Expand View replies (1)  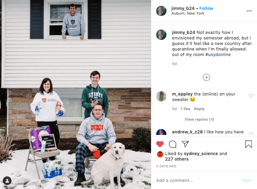pyautogui.click(x=199, y=119)
